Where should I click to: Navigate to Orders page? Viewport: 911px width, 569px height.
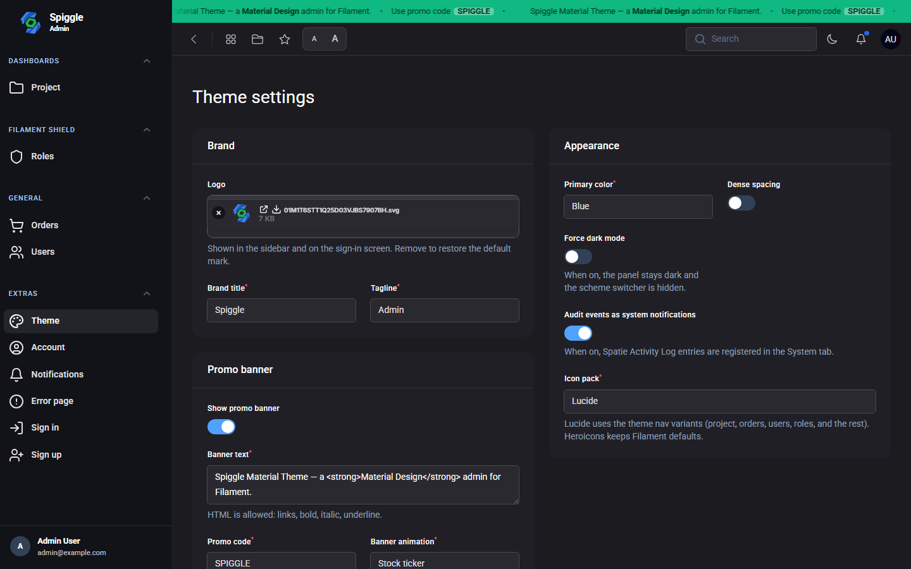[81, 225]
